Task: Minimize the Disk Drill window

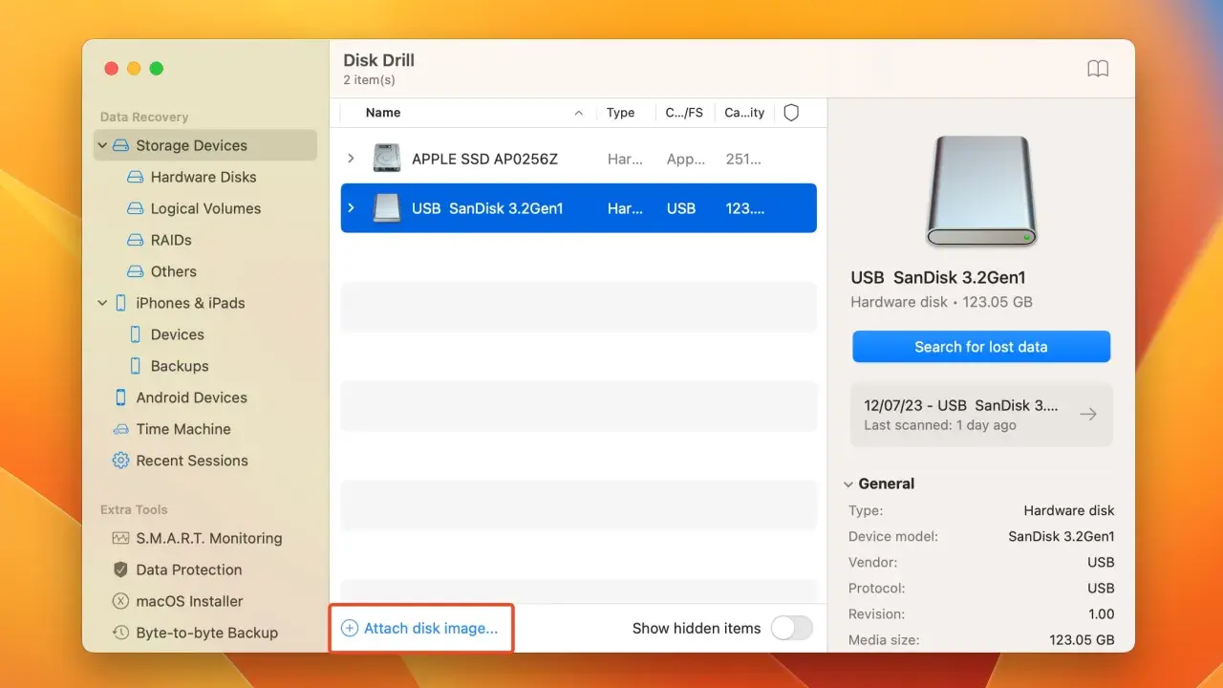Action: 134,69
